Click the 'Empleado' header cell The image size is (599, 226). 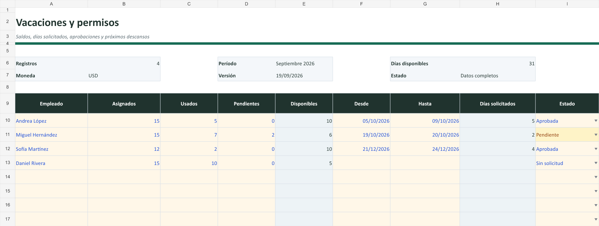51,103
